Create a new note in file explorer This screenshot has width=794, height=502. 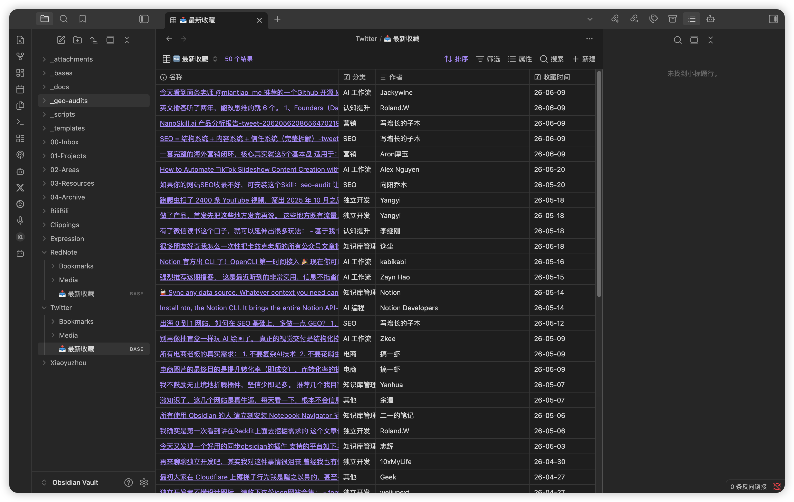pyautogui.click(x=61, y=40)
